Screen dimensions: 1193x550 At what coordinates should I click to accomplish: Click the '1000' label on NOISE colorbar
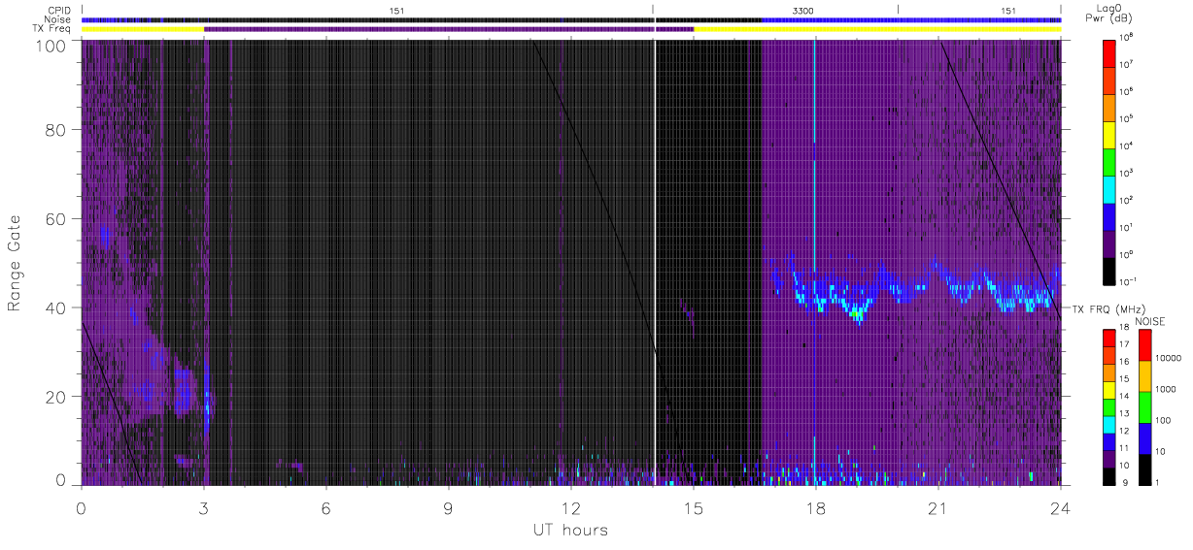[x=1168, y=390]
